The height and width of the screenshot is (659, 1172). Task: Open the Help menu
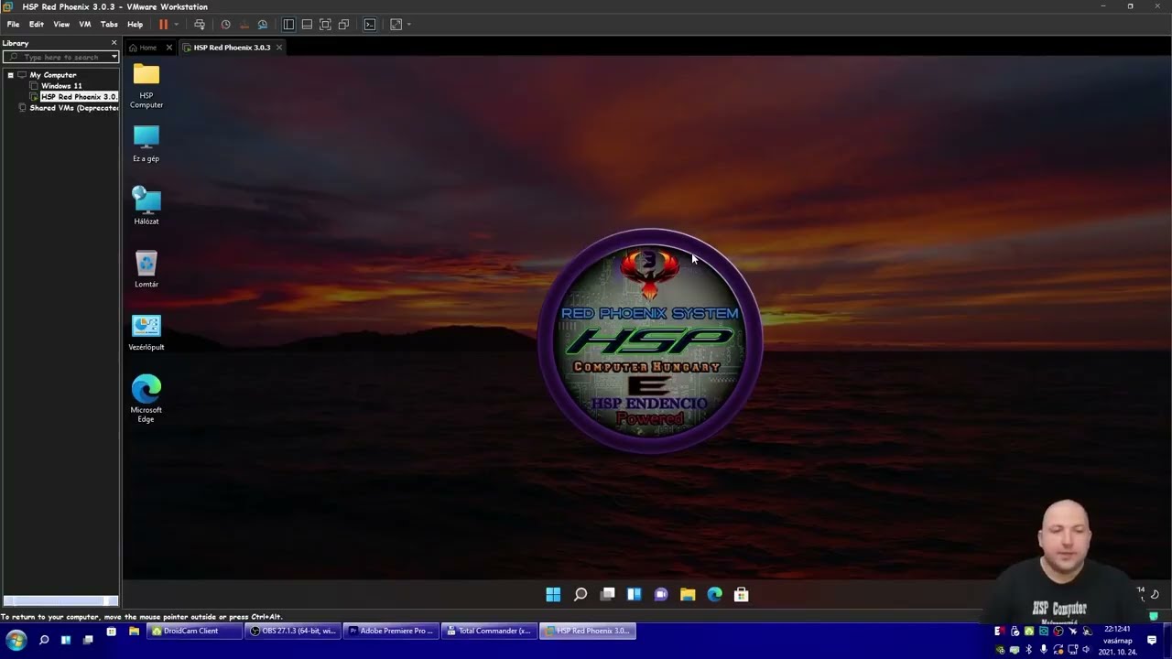click(x=135, y=25)
